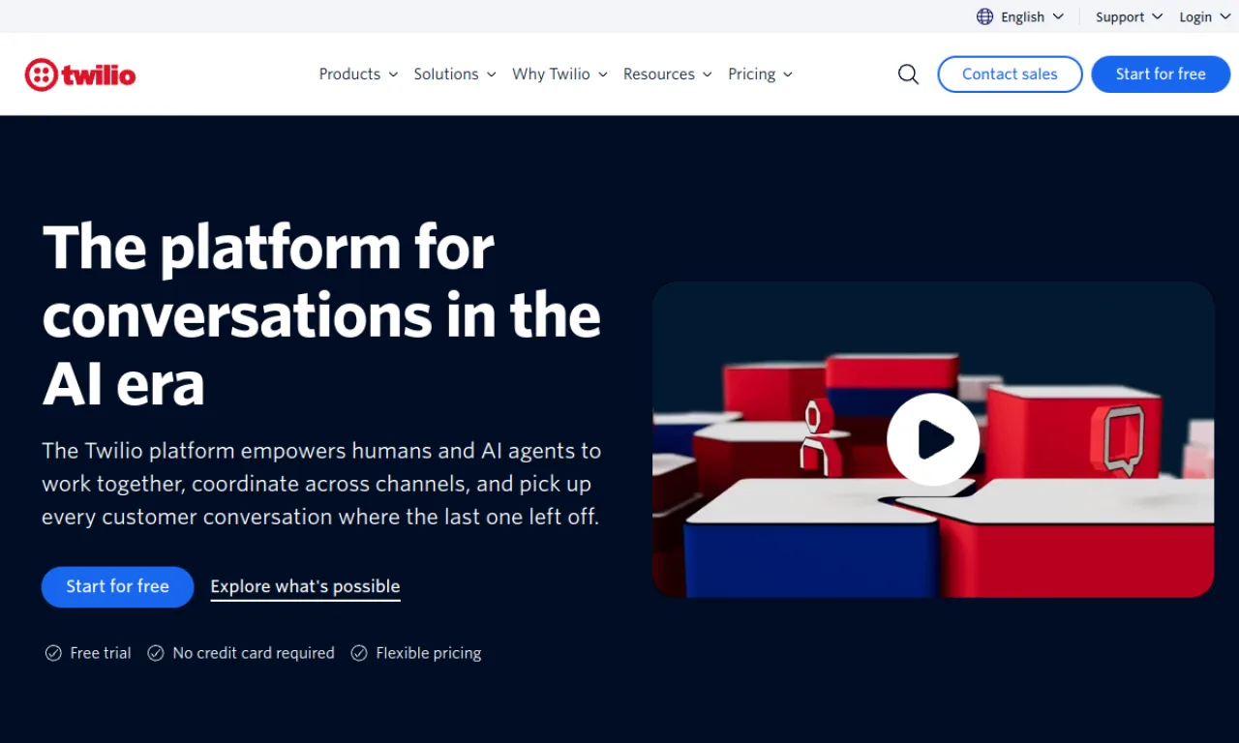Click the "No credit card required" text
The width and height of the screenshot is (1239, 743).
coord(254,653)
